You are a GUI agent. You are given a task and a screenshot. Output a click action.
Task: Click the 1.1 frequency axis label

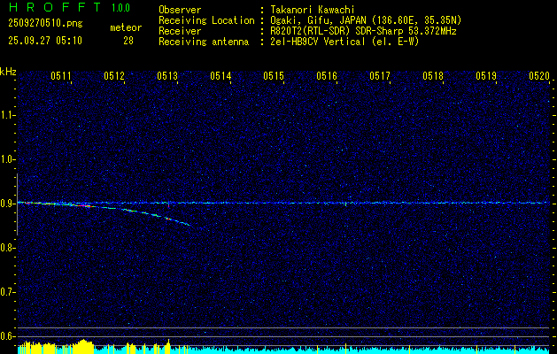[x=8, y=115]
